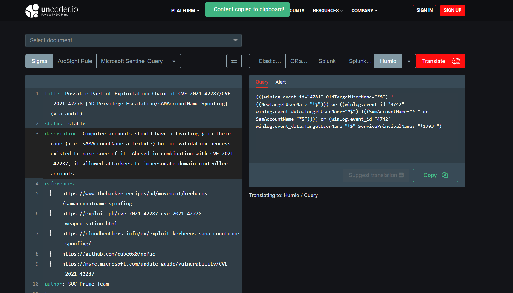Image resolution: width=513 pixels, height=293 pixels.
Task: Click the swap languages arrows icon
Action: pos(234,61)
